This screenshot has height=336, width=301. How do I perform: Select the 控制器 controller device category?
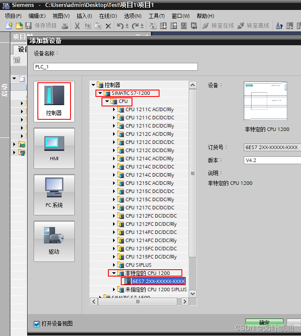point(54,102)
